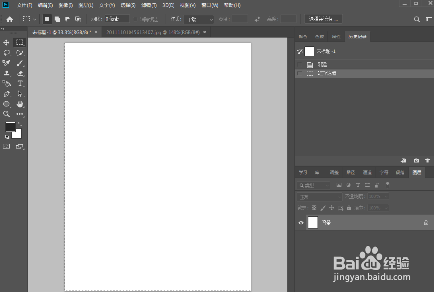This screenshot has height=292, width=434.
Task: Open the 不透明度 opacity dropdown arrow
Action: coord(386,196)
